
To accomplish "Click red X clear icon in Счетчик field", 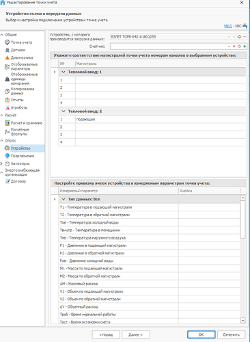I will 234,47.
